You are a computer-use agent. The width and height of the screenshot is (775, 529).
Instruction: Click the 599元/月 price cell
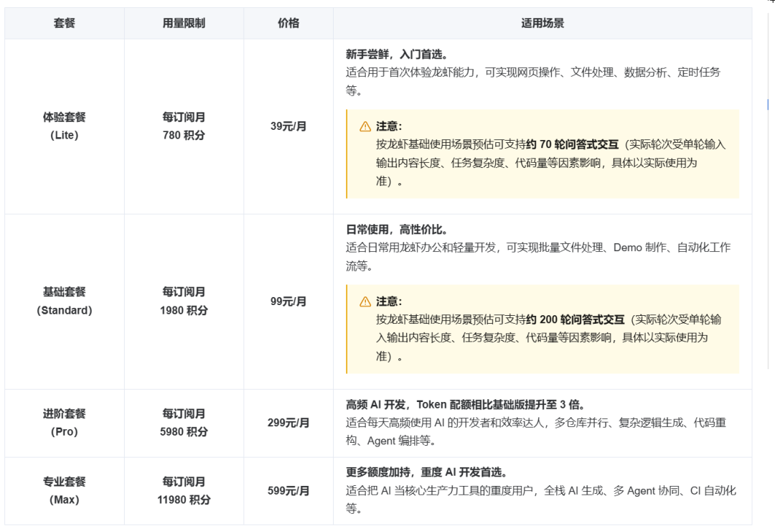[288, 491]
